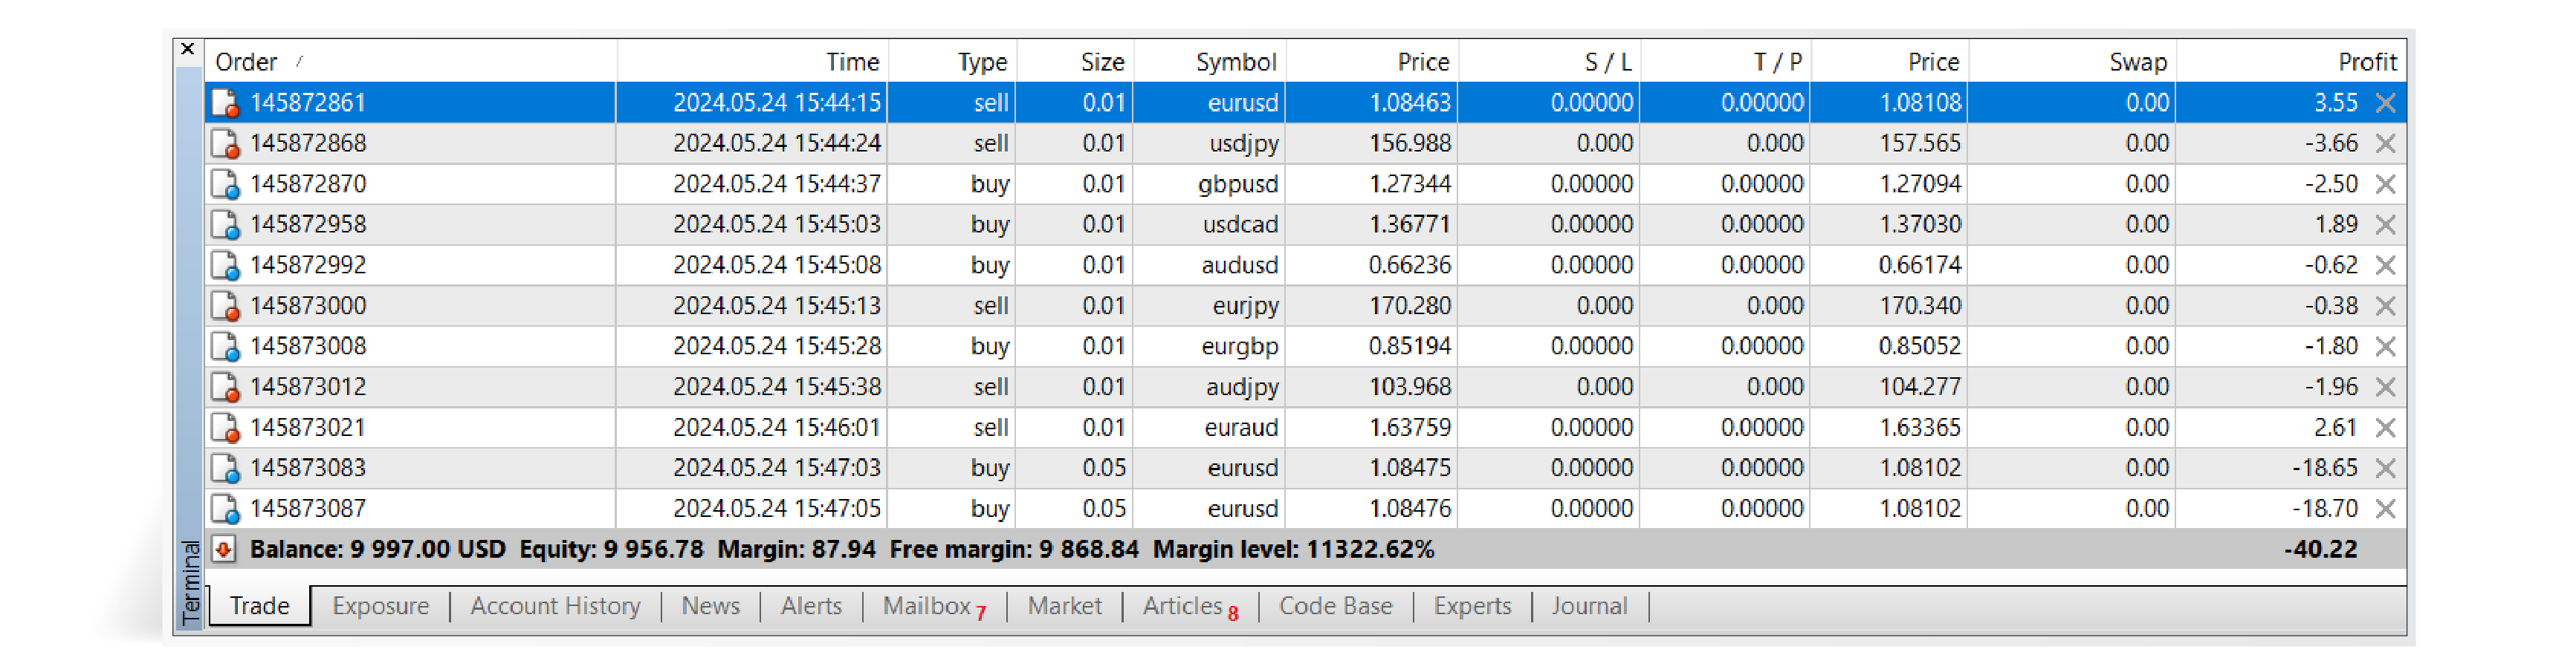Sort by the T / P column header
Viewport: 2576px width, 658px height.
pyautogui.click(x=1725, y=62)
